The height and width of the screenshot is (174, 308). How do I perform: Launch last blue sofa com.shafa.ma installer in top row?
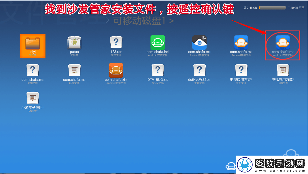pos(283,46)
